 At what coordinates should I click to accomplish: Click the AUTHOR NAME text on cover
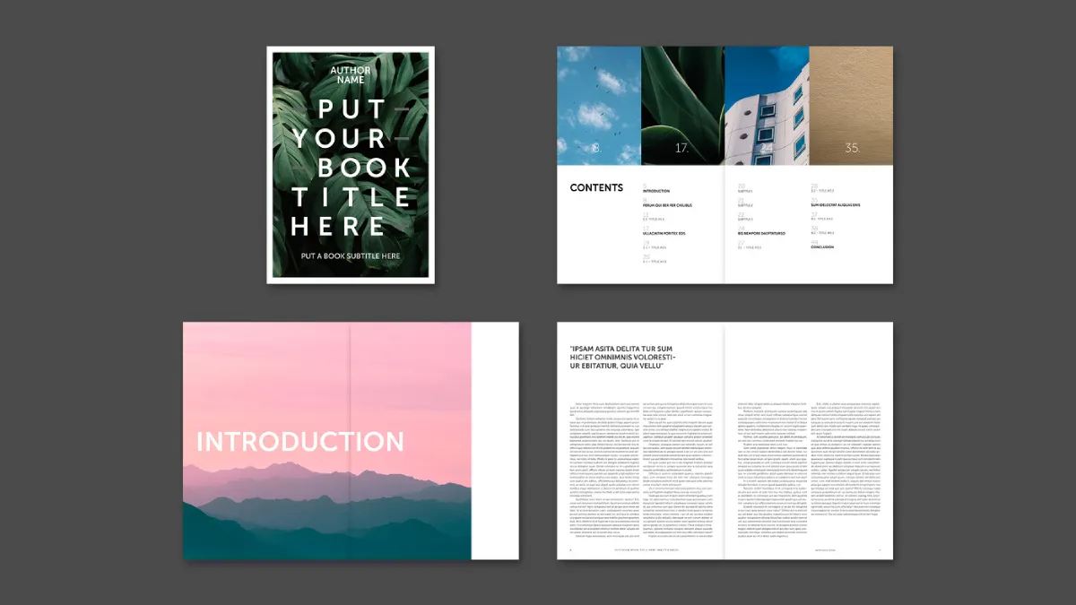(350, 74)
